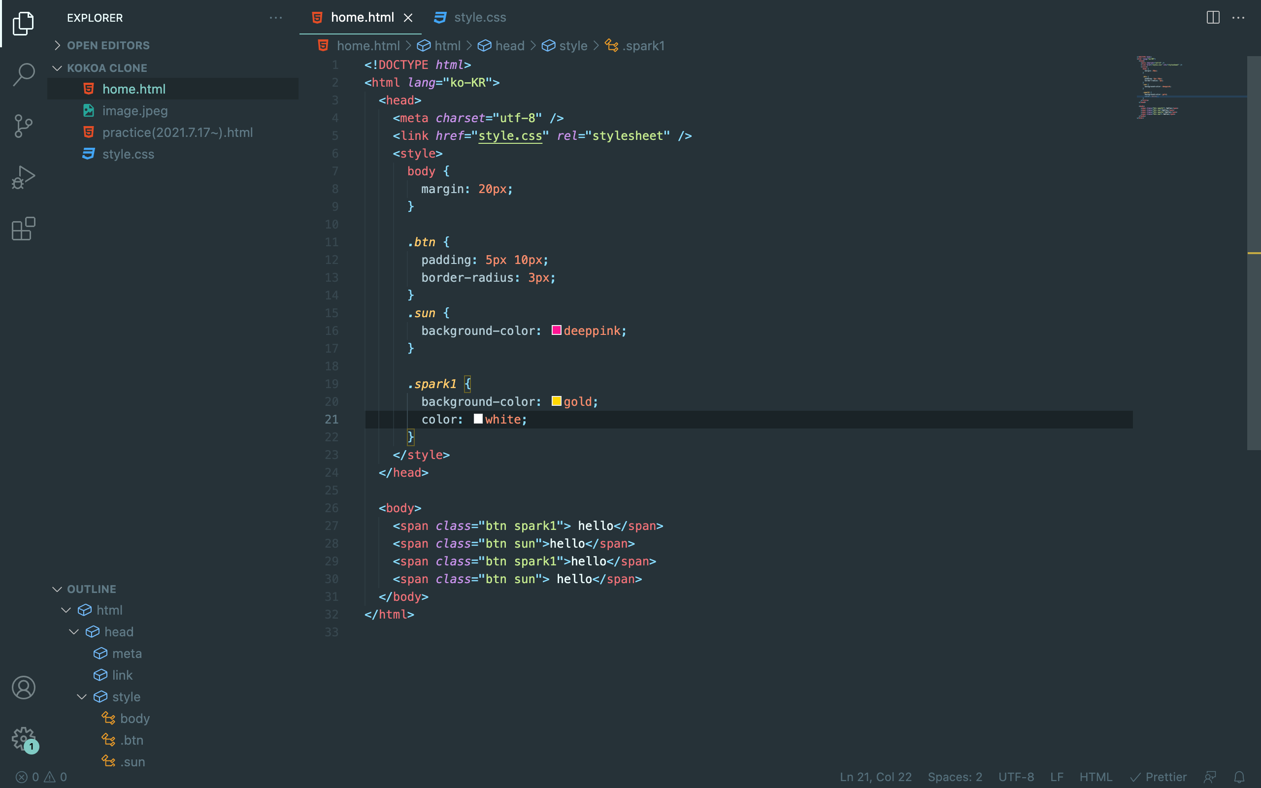Open practice(2021.7.17~).html from the explorer
Screen dimensions: 1261x788
click(x=177, y=132)
